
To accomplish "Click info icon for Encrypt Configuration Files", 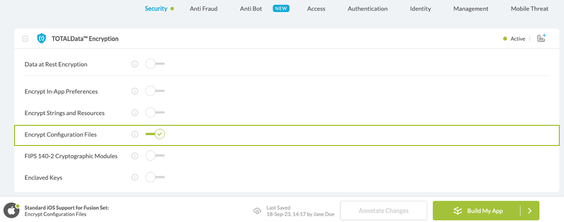I will 135,134.
